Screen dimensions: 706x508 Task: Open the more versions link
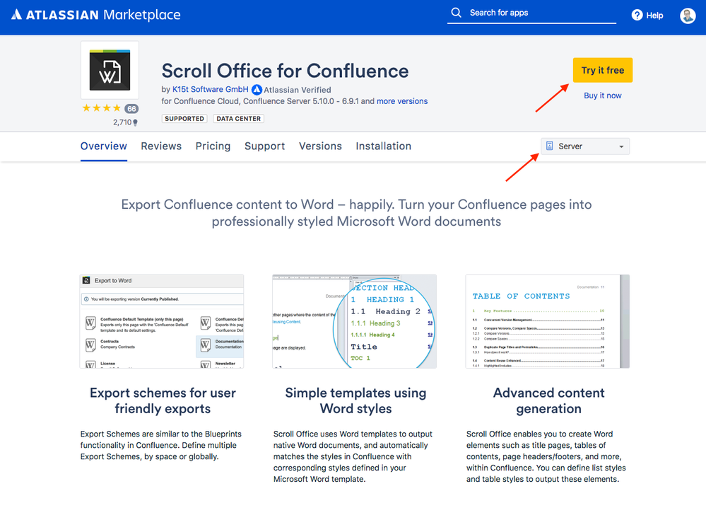[x=402, y=101]
